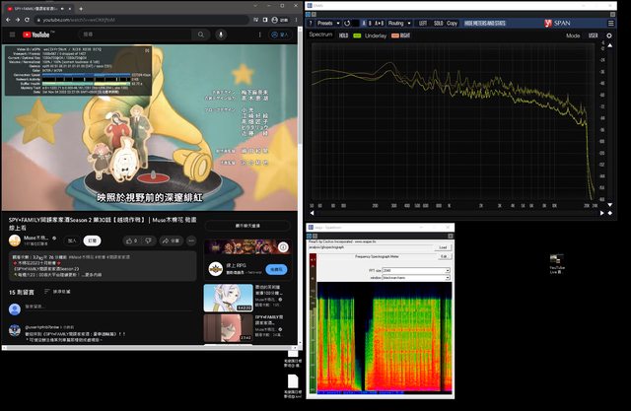Open the Muse channel avatar

[x=15, y=240]
